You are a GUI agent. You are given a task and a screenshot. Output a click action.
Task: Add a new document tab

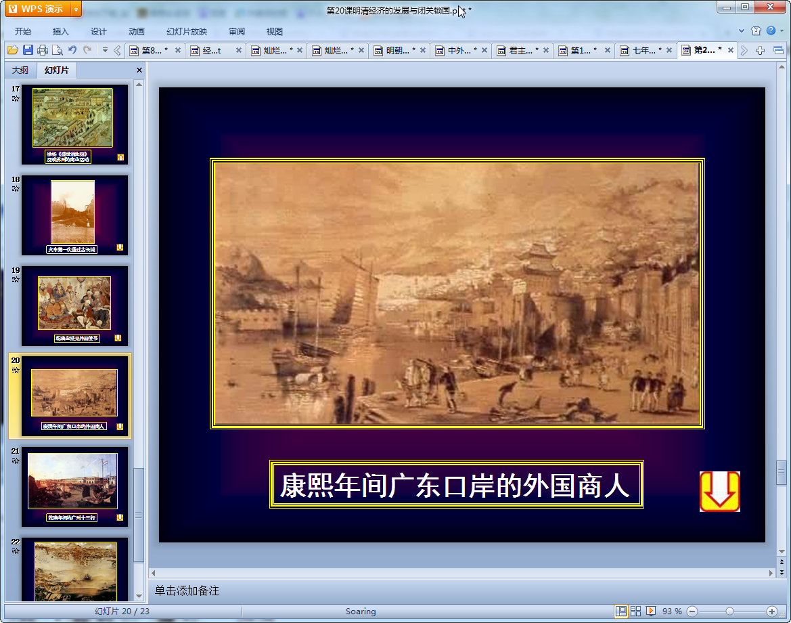[761, 50]
